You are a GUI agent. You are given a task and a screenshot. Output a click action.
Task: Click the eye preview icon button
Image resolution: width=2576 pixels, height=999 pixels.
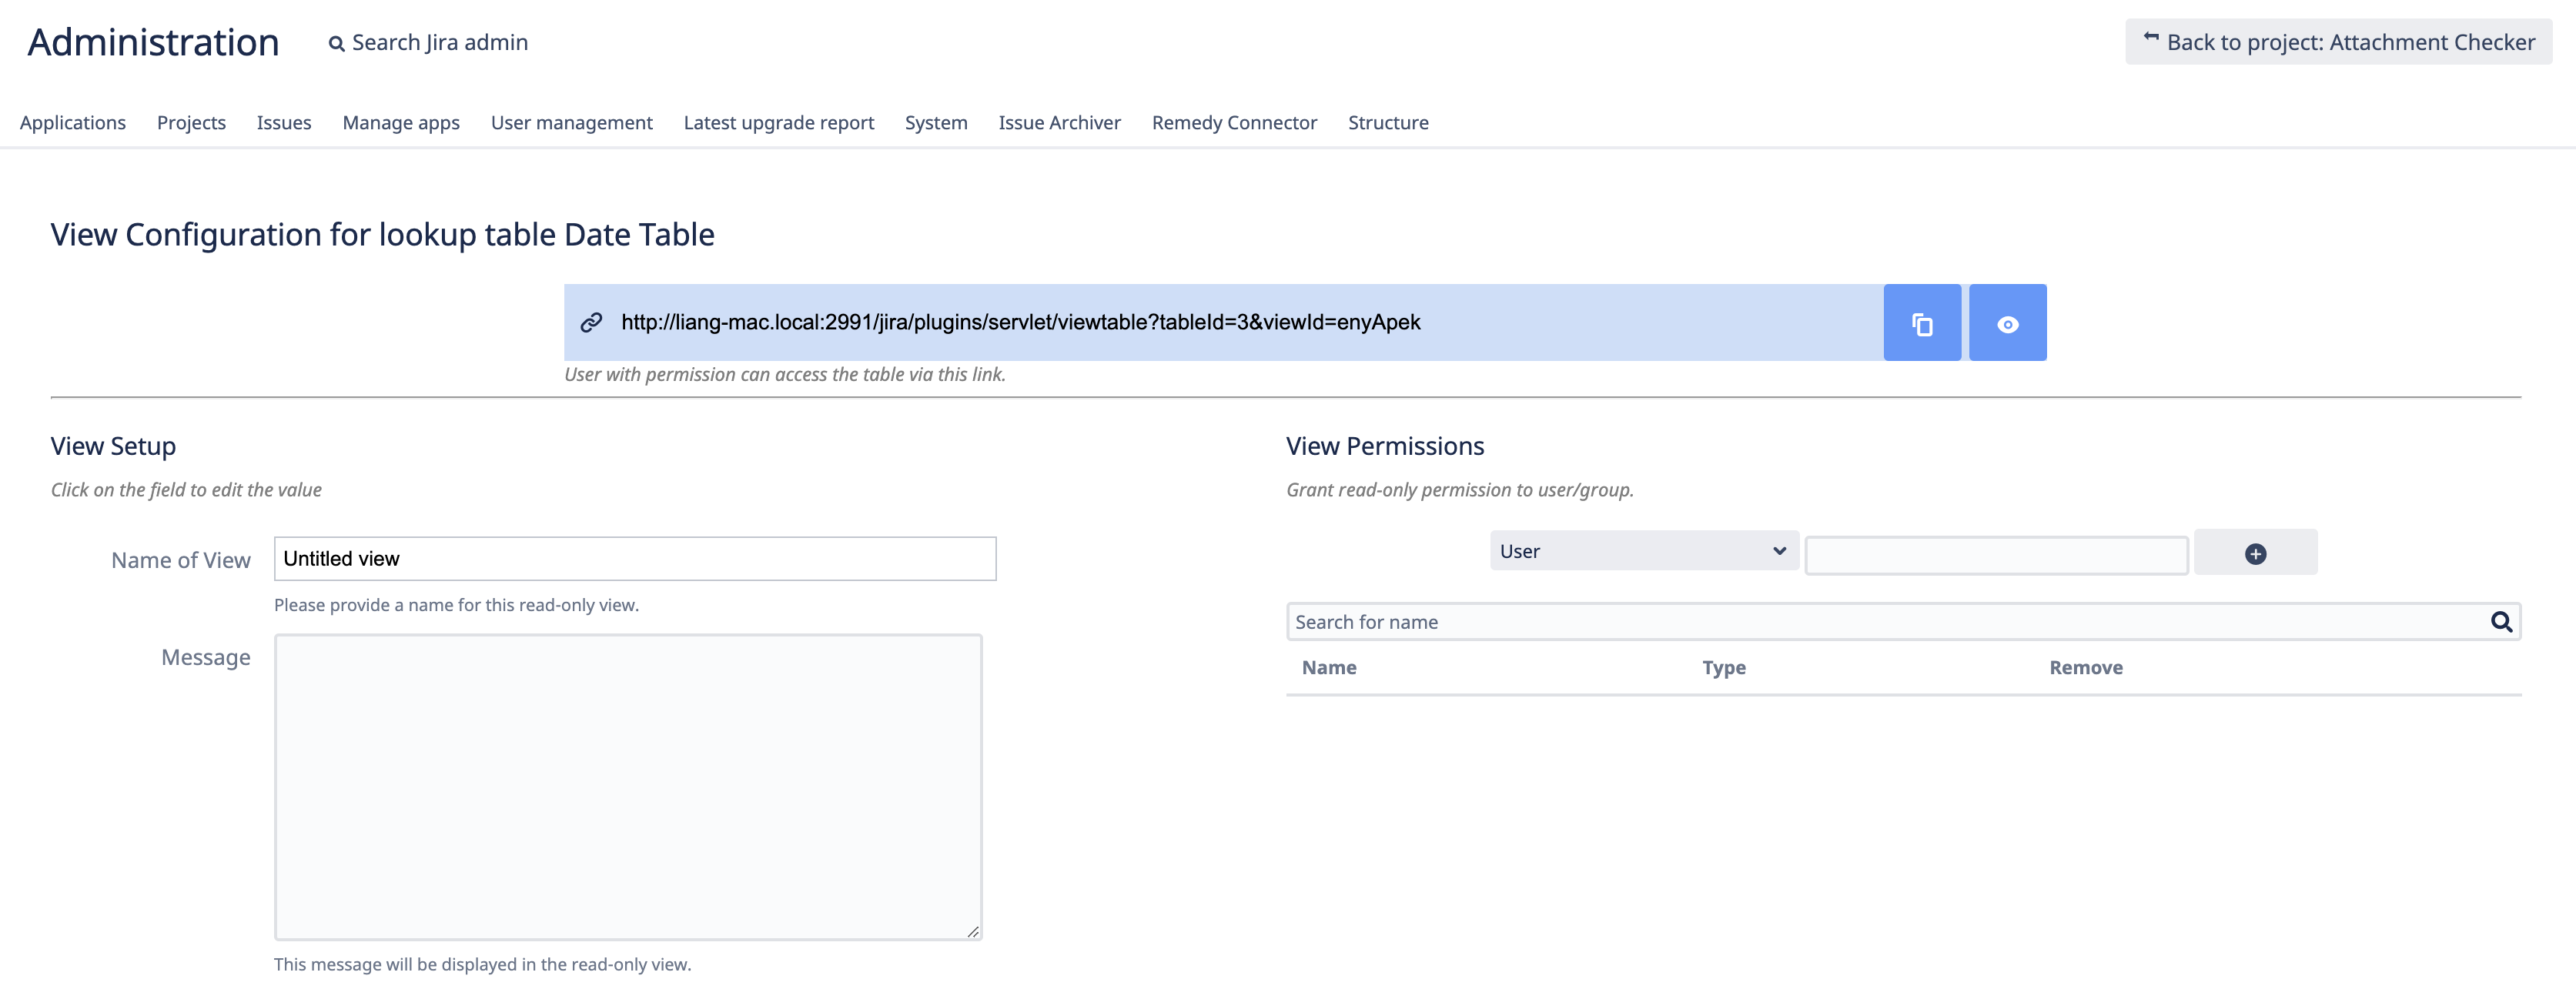tap(2006, 323)
